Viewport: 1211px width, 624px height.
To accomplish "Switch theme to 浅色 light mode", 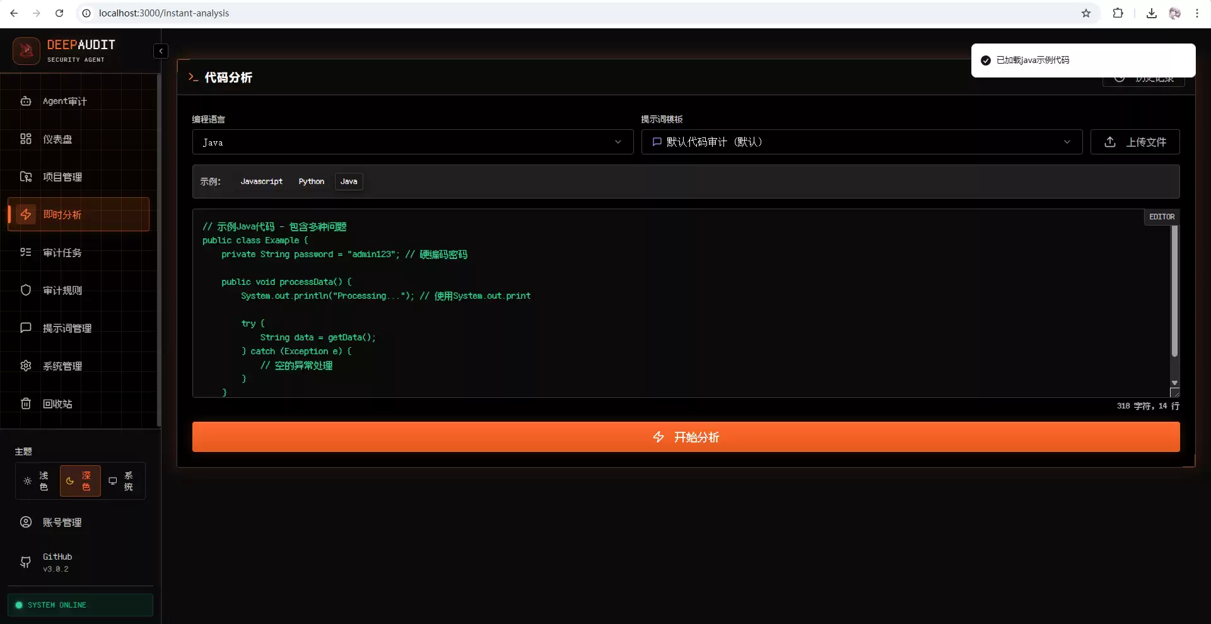I will (x=37, y=481).
